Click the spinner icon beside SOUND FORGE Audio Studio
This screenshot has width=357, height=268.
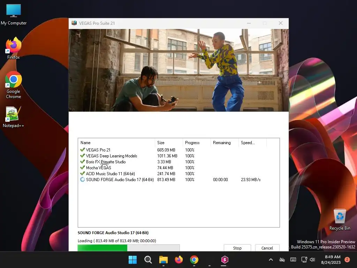[x=82, y=179]
